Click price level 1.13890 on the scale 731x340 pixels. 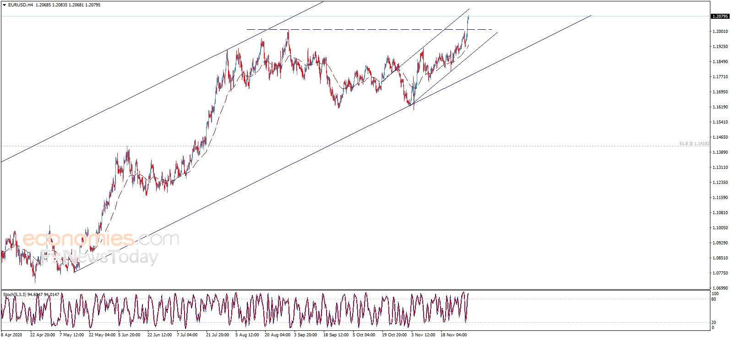tap(720, 152)
